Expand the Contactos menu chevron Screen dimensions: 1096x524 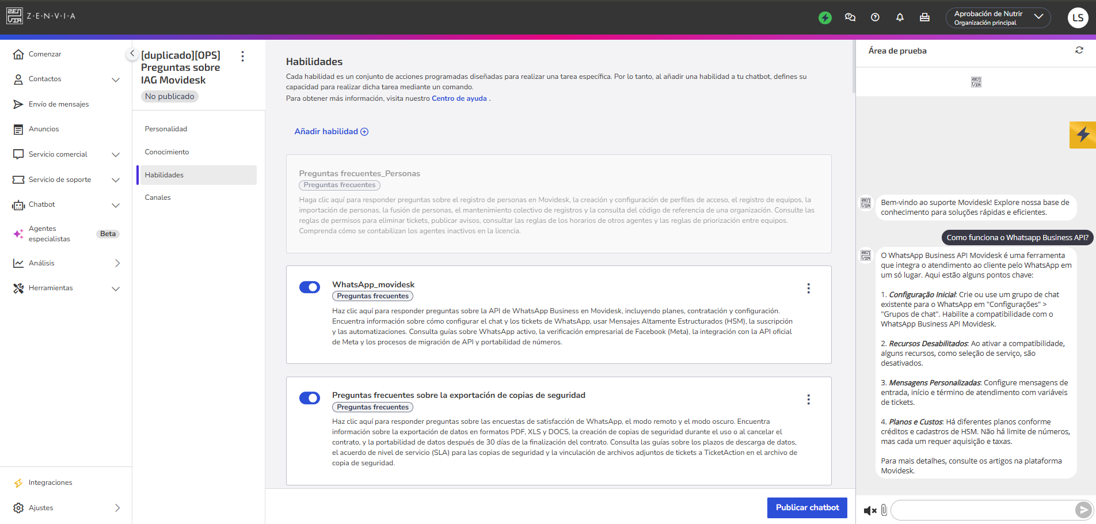click(x=116, y=79)
